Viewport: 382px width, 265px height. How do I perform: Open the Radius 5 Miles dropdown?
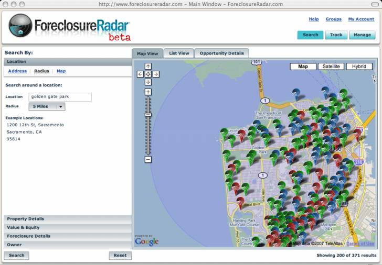46,106
